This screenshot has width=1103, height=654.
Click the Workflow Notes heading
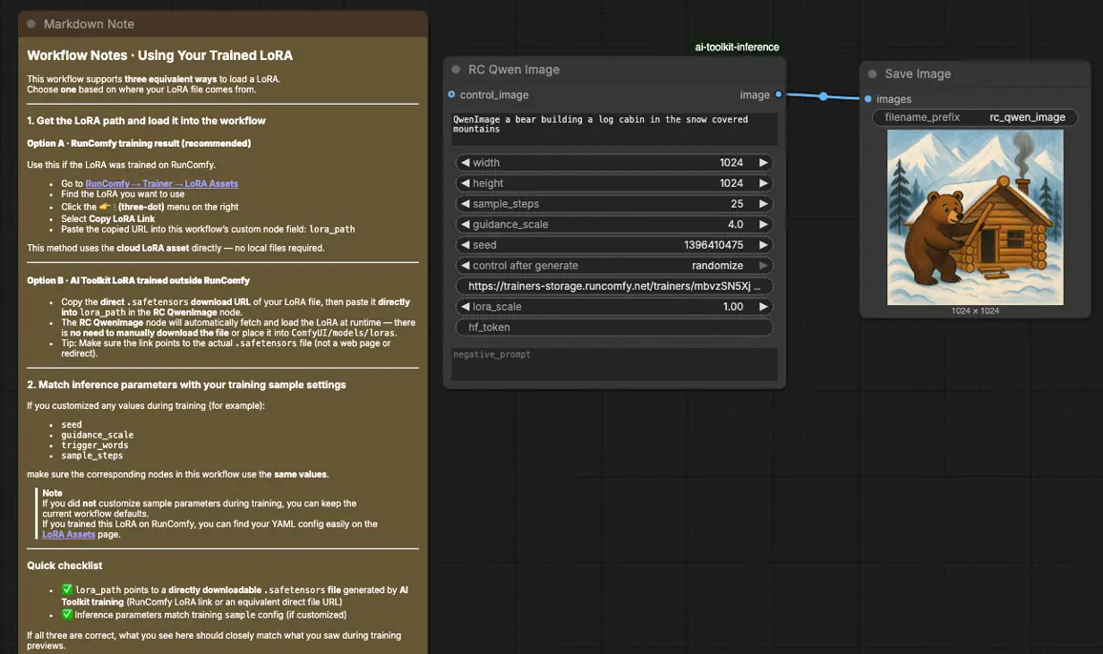click(159, 55)
